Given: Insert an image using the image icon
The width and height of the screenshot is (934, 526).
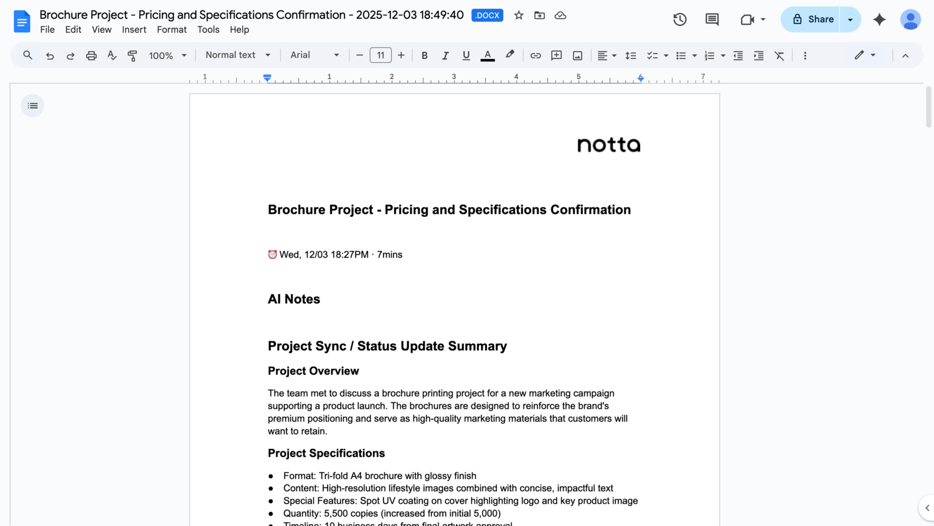Looking at the screenshot, I should pyautogui.click(x=577, y=55).
